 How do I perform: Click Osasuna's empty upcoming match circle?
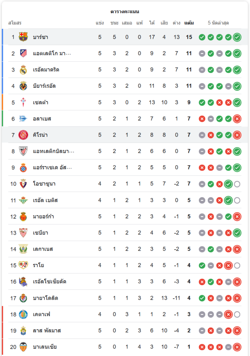(x=237, y=184)
